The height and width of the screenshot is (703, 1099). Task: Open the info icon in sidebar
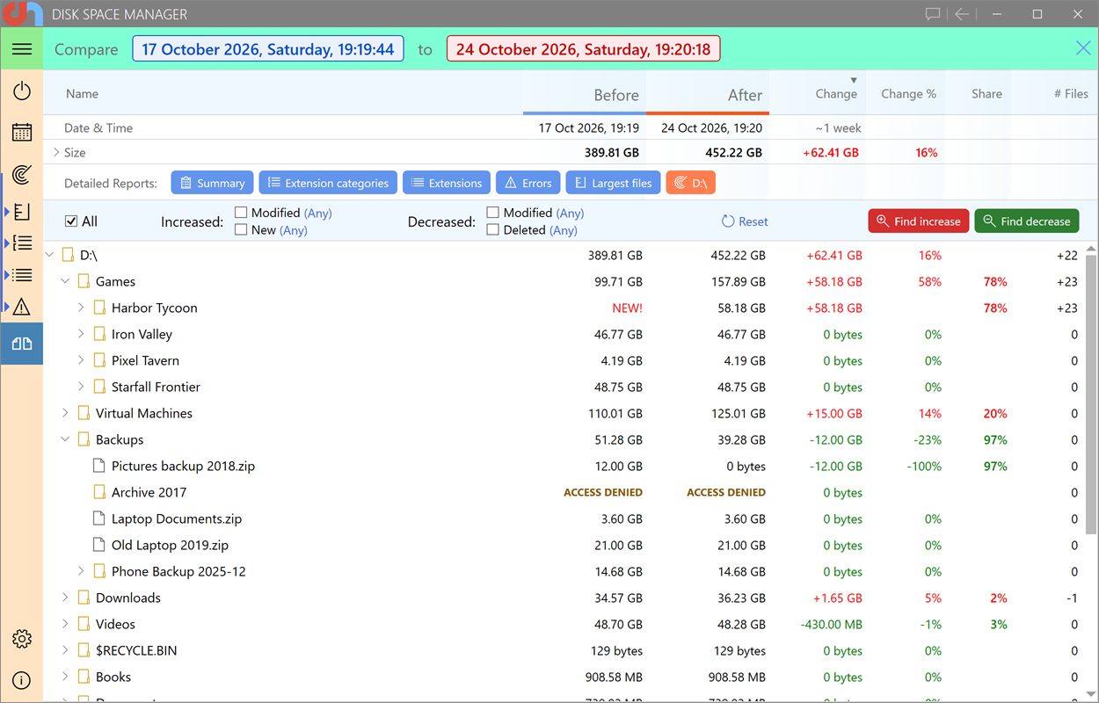coord(22,680)
